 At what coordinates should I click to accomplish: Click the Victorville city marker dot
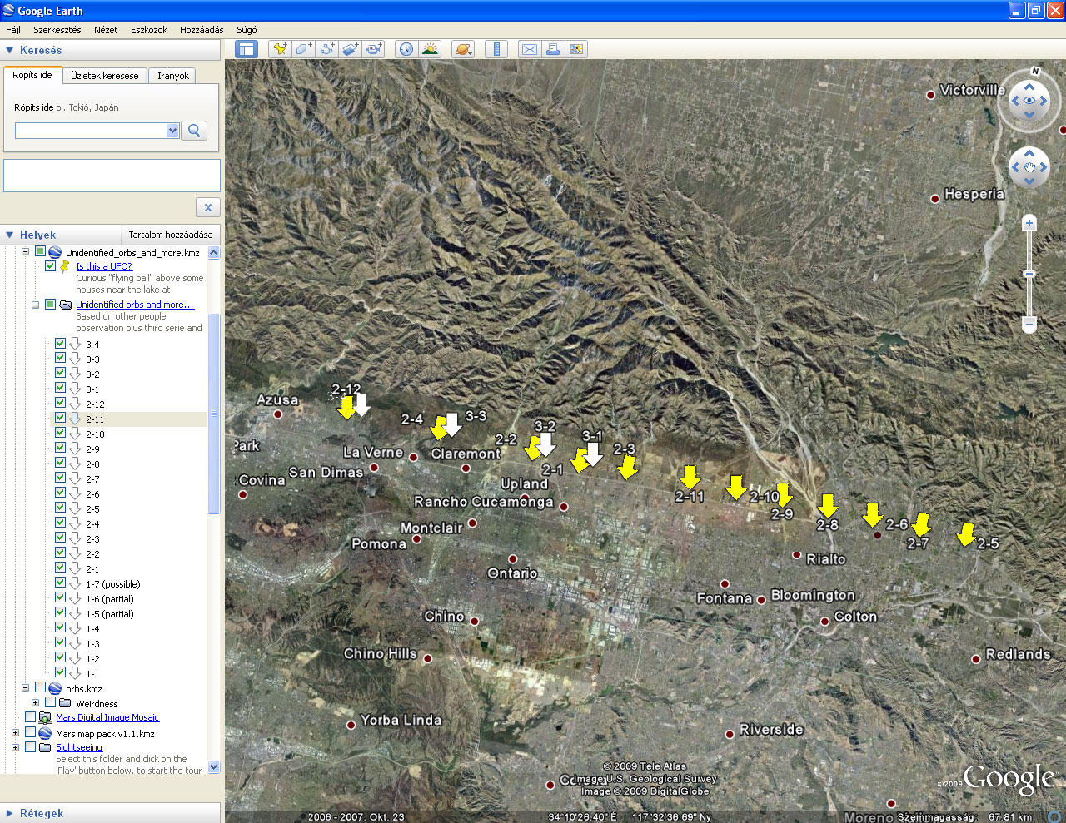[x=930, y=95]
